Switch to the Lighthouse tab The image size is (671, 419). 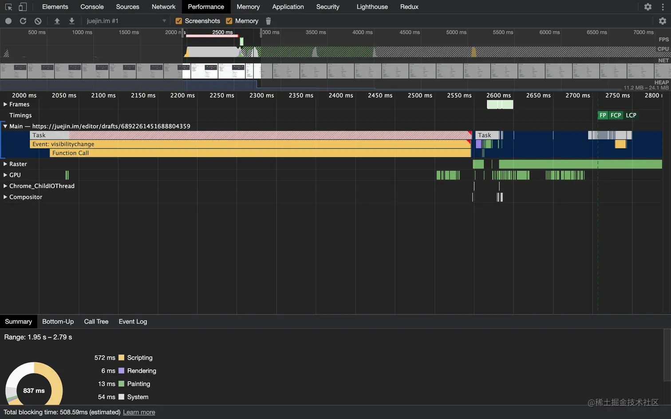click(x=372, y=7)
